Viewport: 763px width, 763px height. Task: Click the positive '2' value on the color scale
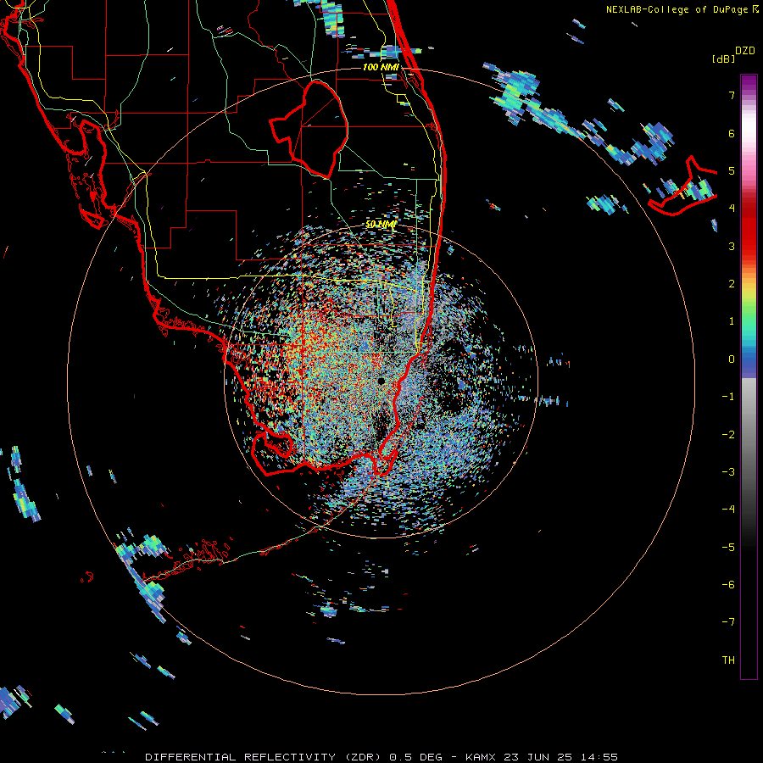pos(732,284)
